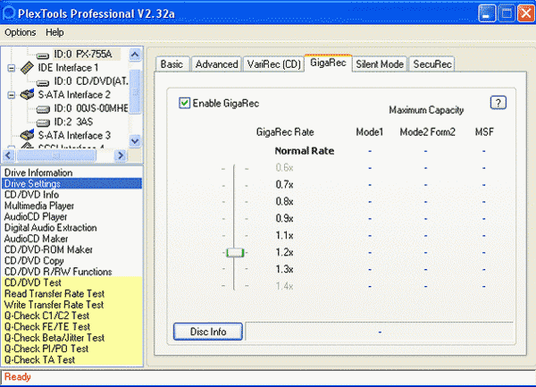Select the 00JS-00MHE disk icon
Viewport: 536px width, 387px height.
[x=43, y=109]
